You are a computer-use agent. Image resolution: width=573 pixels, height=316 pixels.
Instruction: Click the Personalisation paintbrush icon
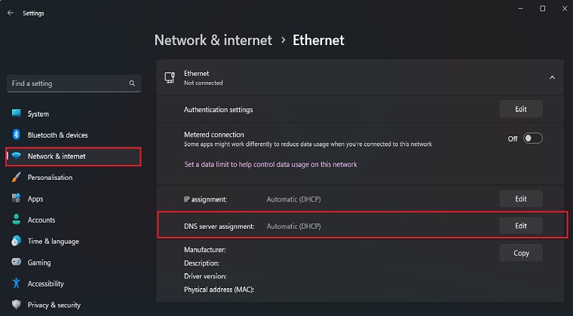pyautogui.click(x=16, y=178)
